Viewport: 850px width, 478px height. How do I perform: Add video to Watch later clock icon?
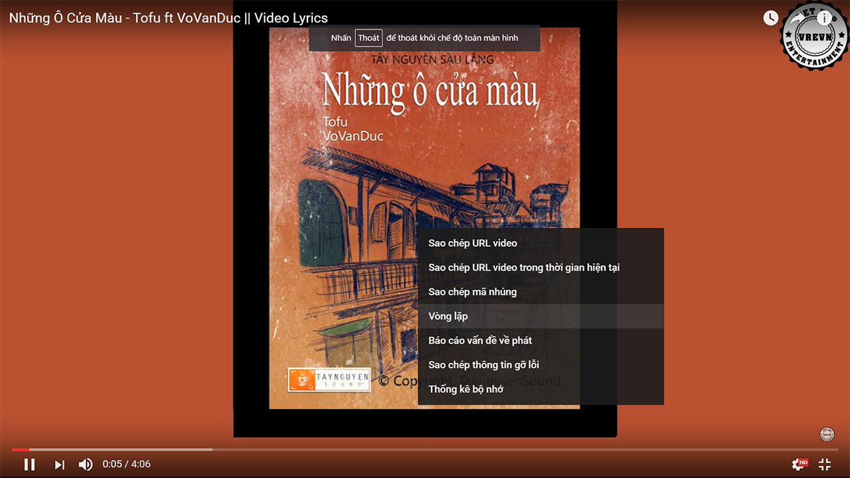click(x=770, y=18)
